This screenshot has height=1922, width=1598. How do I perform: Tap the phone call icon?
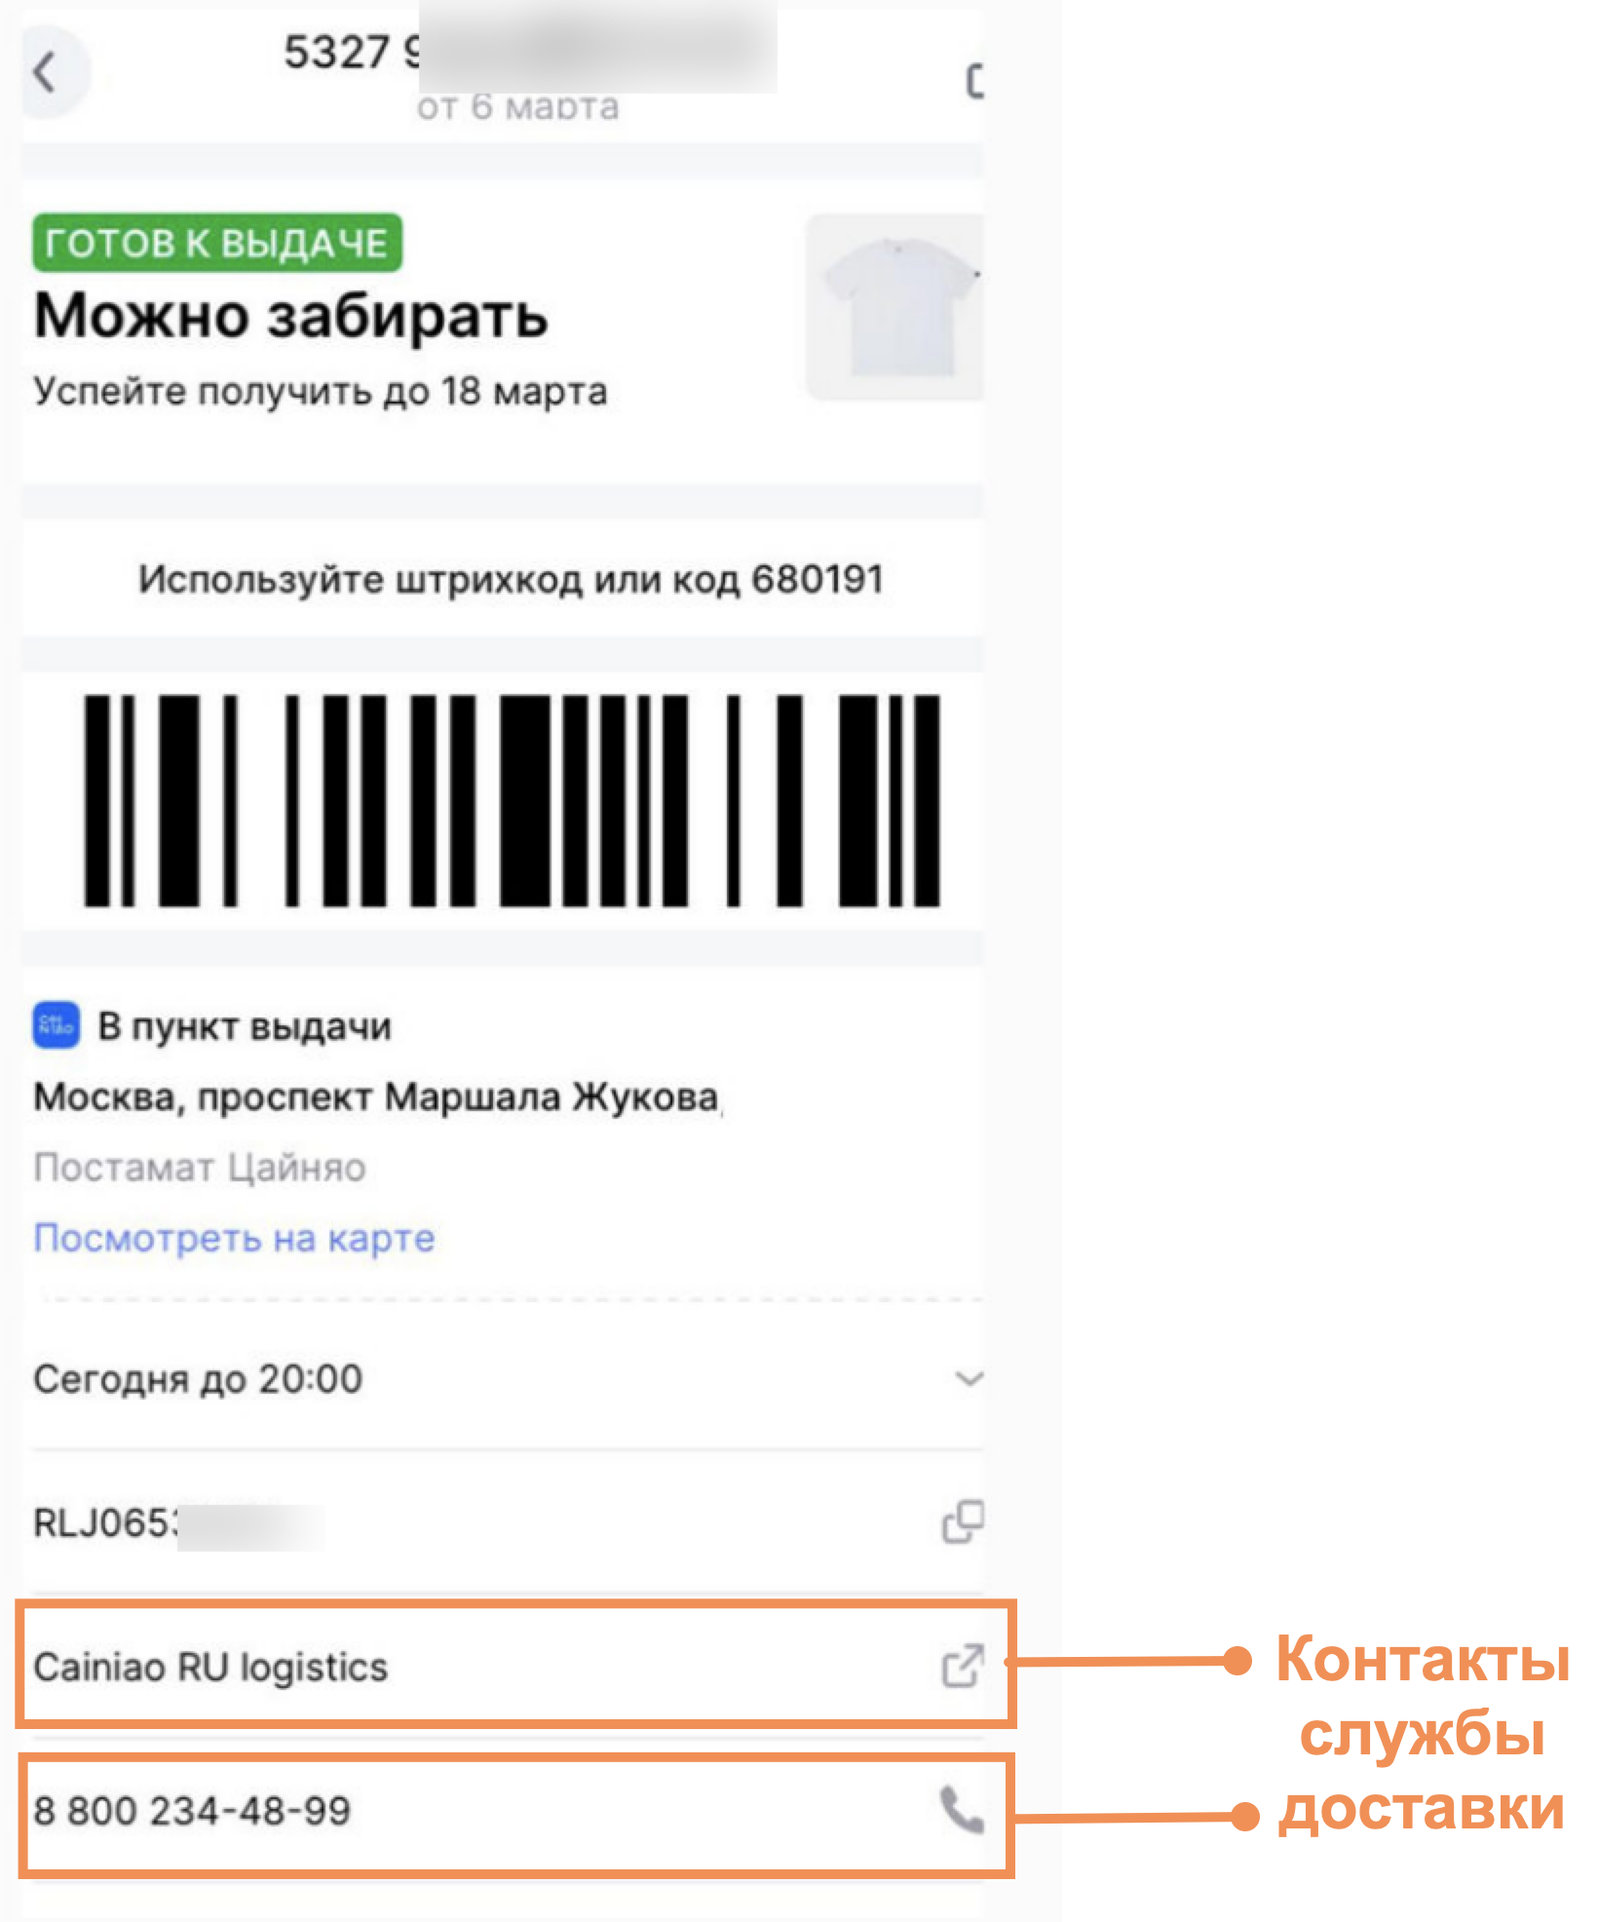coord(962,1810)
